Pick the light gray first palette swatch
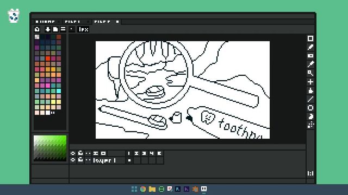Image resolution: width=348 pixels, height=195 pixels. click(37, 37)
